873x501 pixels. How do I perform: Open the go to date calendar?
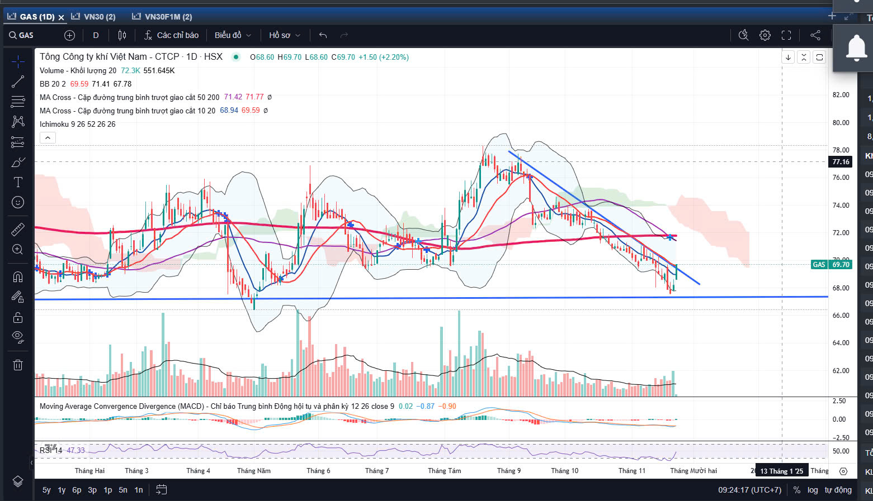[161, 490]
